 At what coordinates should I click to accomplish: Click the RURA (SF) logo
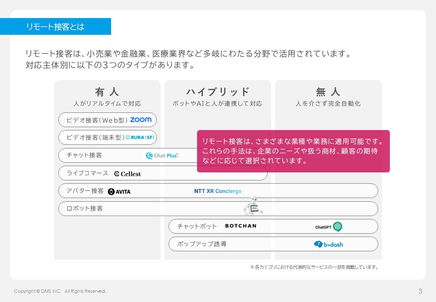tap(140, 137)
